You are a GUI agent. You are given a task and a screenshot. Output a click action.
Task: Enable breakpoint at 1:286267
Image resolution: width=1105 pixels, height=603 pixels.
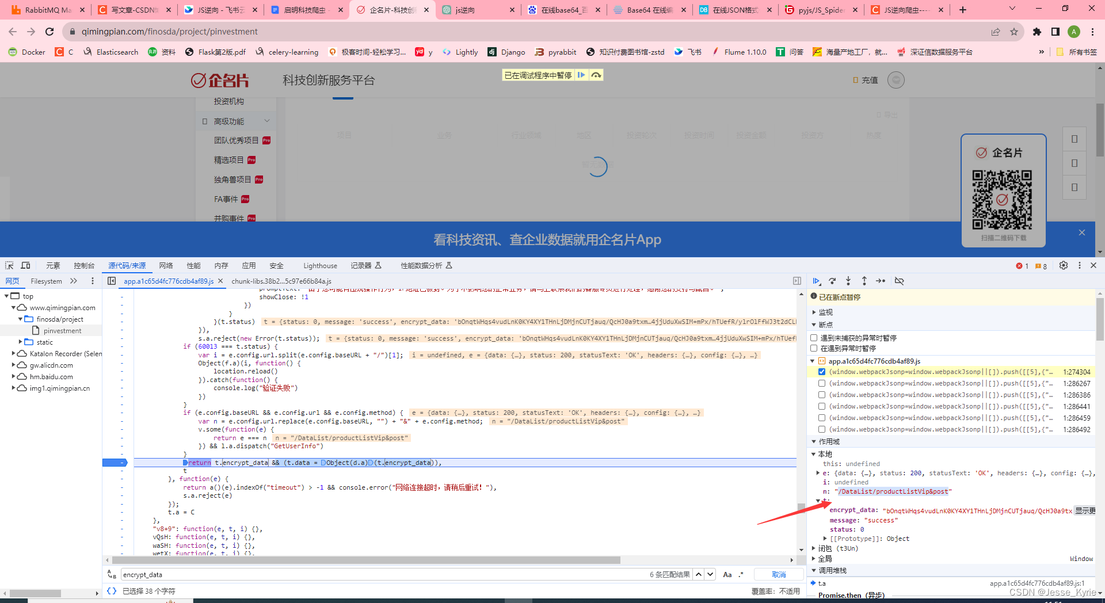[x=822, y=383]
